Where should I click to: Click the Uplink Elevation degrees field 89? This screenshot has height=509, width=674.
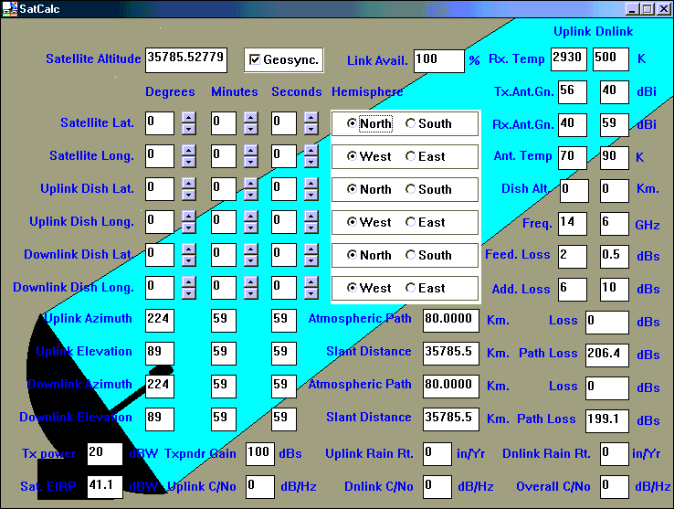point(160,354)
